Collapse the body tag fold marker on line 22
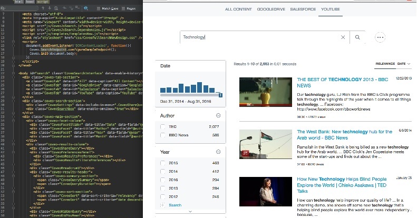Viewport: 417px width, 218px height. [x=13, y=73]
